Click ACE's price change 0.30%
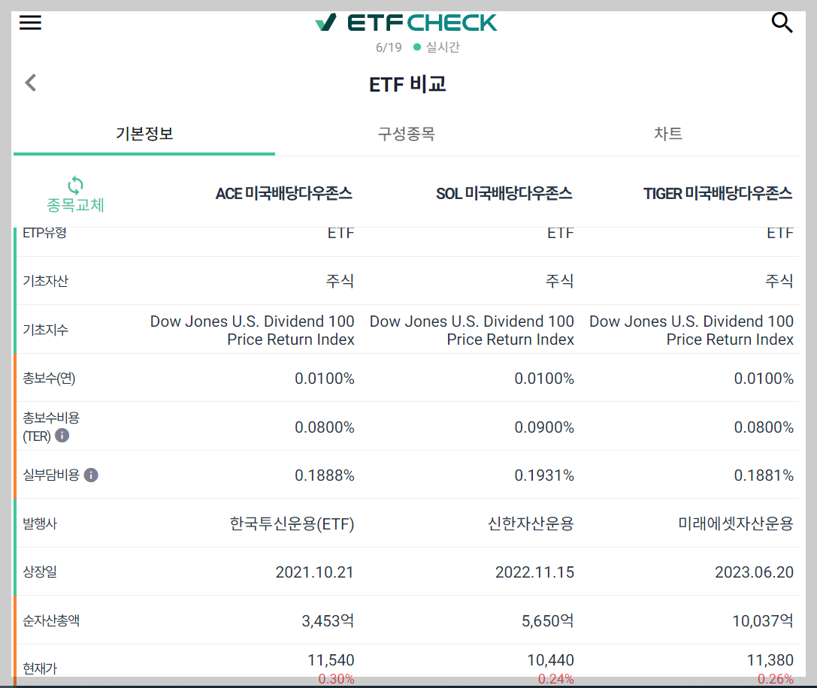 [336, 679]
